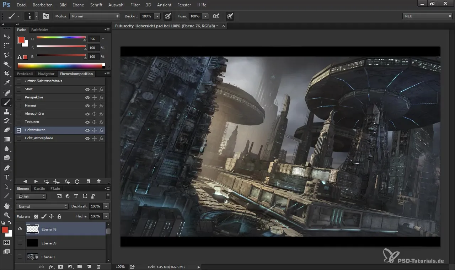This screenshot has width=455, height=270.
Task: Select the Line tool
Action: [7, 195]
